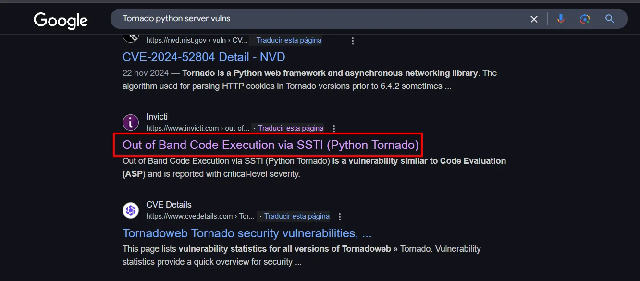Click the CVE Details site name
This screenshot has height=281, width=640.
click(x=169, y=205)
